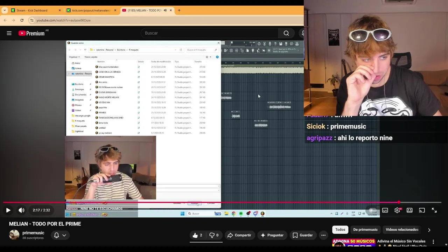Select fl maqueta folder in dialog sidebar
The image size is (448, 252).
coord(80,121)
